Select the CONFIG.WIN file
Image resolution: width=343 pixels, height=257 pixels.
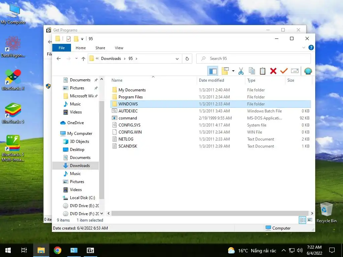click(x=130, y=132)
